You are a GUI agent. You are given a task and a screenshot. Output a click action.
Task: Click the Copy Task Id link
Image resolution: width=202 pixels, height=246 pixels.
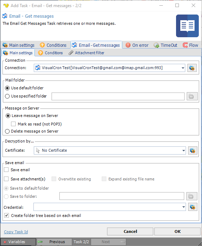16,232
